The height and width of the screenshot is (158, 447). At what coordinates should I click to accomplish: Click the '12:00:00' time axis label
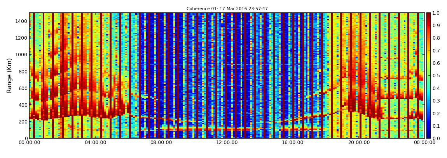227,142
